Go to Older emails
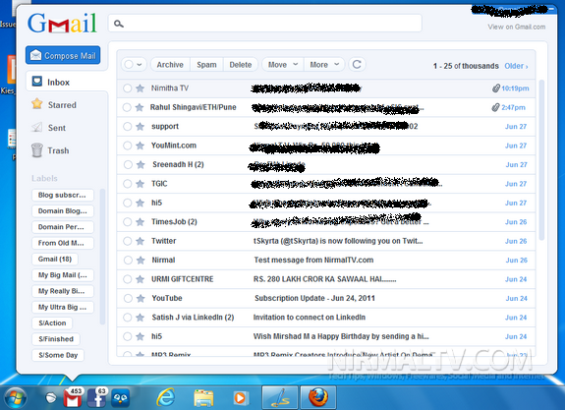565x410 pixels. (x=516, y=66)
